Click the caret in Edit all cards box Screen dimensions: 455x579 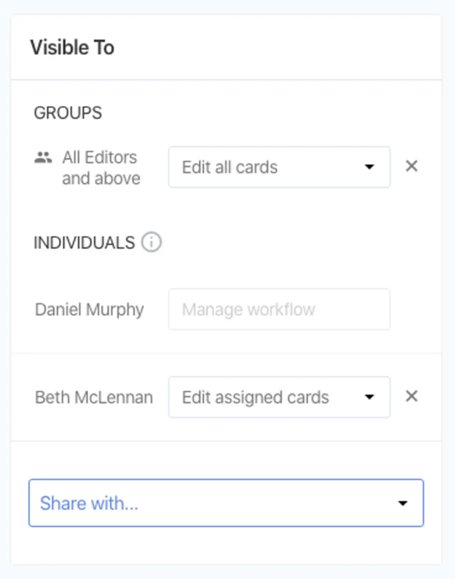(369, 167)
